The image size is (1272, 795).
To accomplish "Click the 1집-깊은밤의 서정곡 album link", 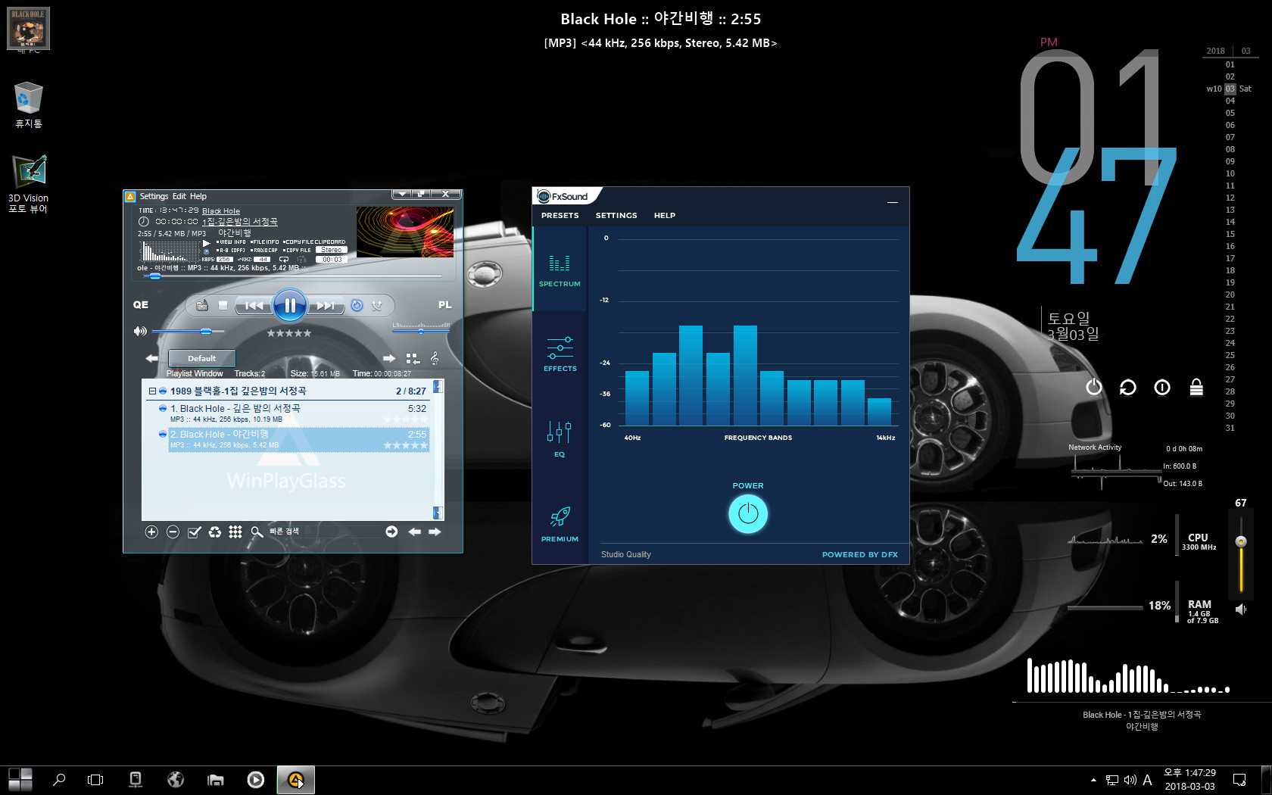I will click(x=240, y=222).
